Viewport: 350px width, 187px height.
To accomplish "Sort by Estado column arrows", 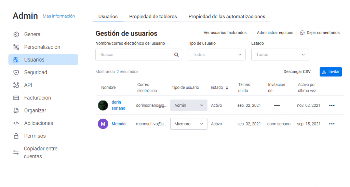I will coord(227,88).
